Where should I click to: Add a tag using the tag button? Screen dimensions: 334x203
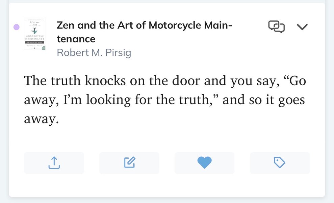pyautogui.click(x=279, y=163)
